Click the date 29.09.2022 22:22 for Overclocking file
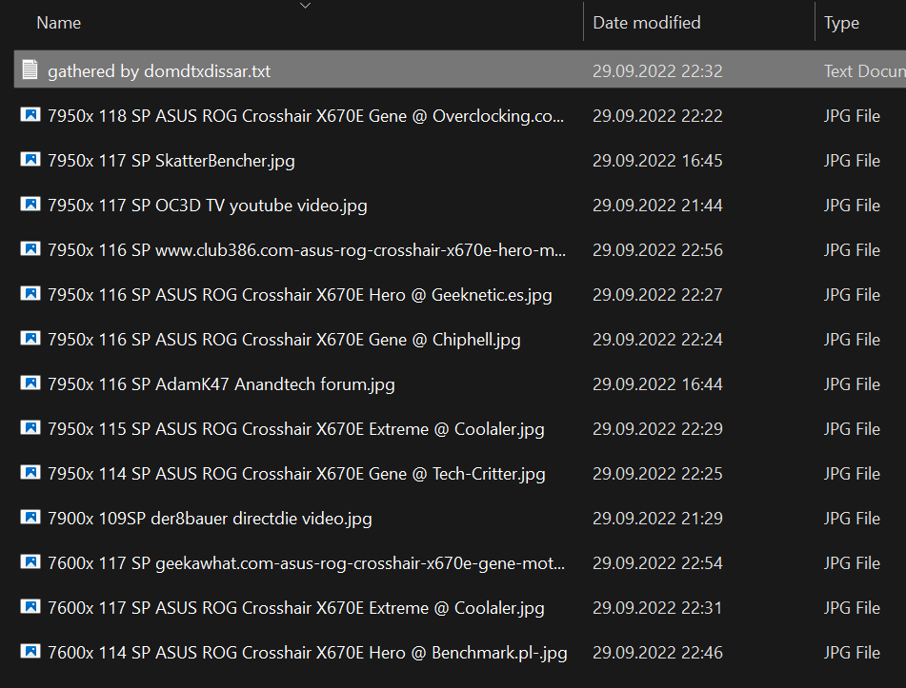The height and width of the screenshot is (688, 906). (x=657, y=116)
